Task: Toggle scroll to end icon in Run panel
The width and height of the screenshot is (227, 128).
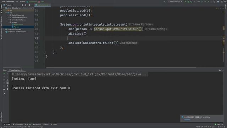Action: 7,83
